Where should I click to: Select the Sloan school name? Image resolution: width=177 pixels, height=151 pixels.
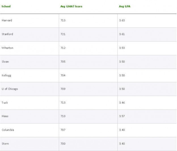[x=5, y=62]
